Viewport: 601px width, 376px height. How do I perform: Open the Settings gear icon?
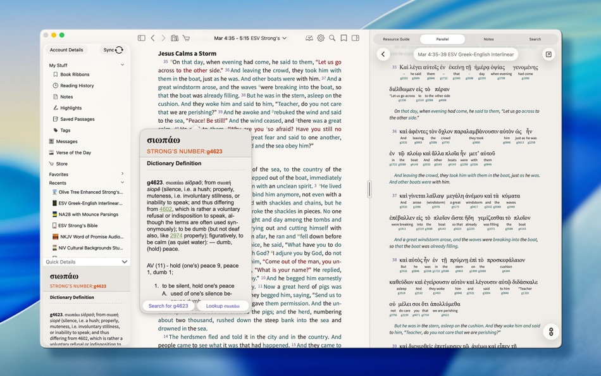[x=320, y=38]
